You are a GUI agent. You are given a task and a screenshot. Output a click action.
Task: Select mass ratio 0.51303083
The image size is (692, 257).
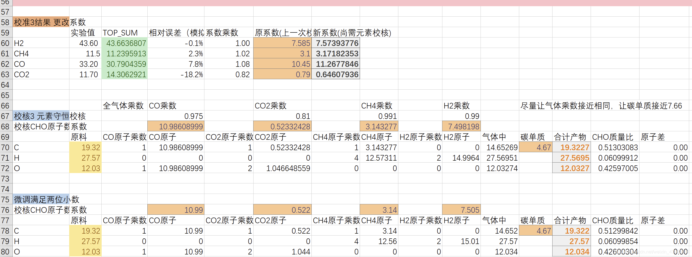click(x=615, y=147)
